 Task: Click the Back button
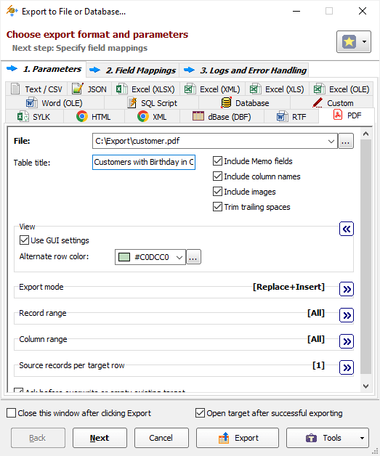[x=38, y=438]
